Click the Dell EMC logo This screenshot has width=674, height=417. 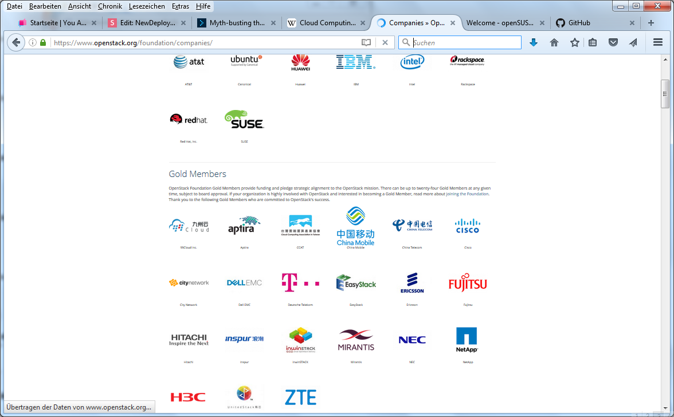coord(244,282)
